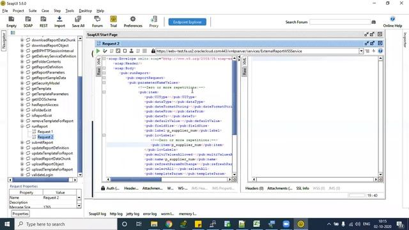The image size is (409, 230).
Task: Expand the validateLogin tree node
Action: (22, 174)
